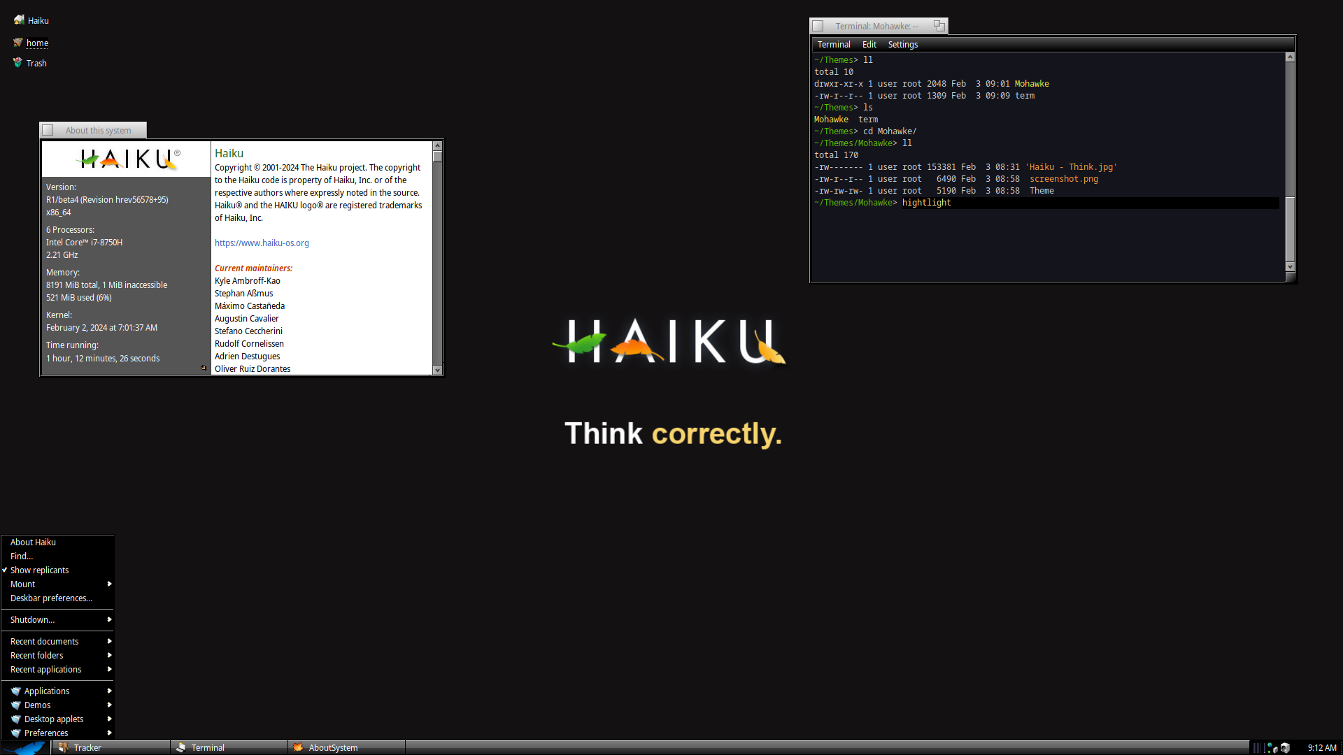
Task: Click the Terminal vertical scrollbar thumb
Action: pyautogui.click(x=1290, y=229)
